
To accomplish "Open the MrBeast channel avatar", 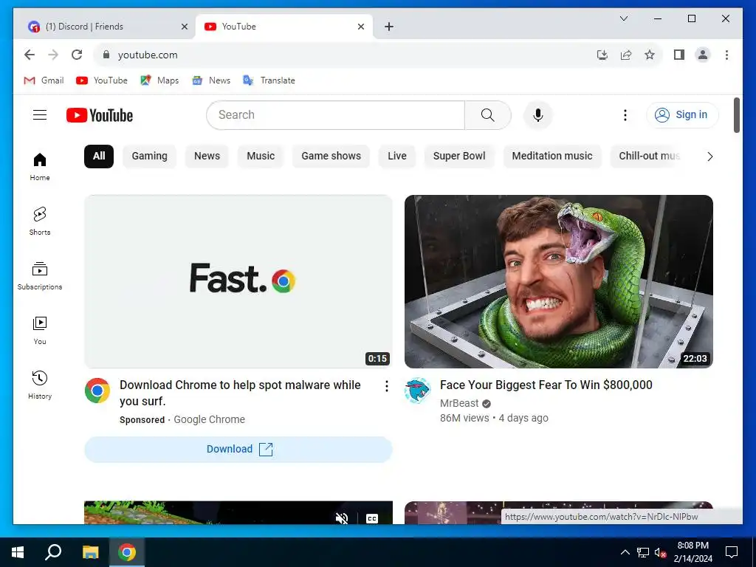I will [418, 390].
